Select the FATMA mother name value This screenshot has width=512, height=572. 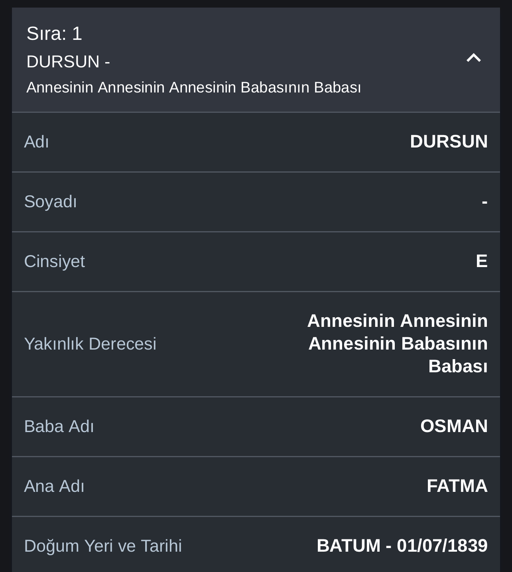[x=457, y=486]
